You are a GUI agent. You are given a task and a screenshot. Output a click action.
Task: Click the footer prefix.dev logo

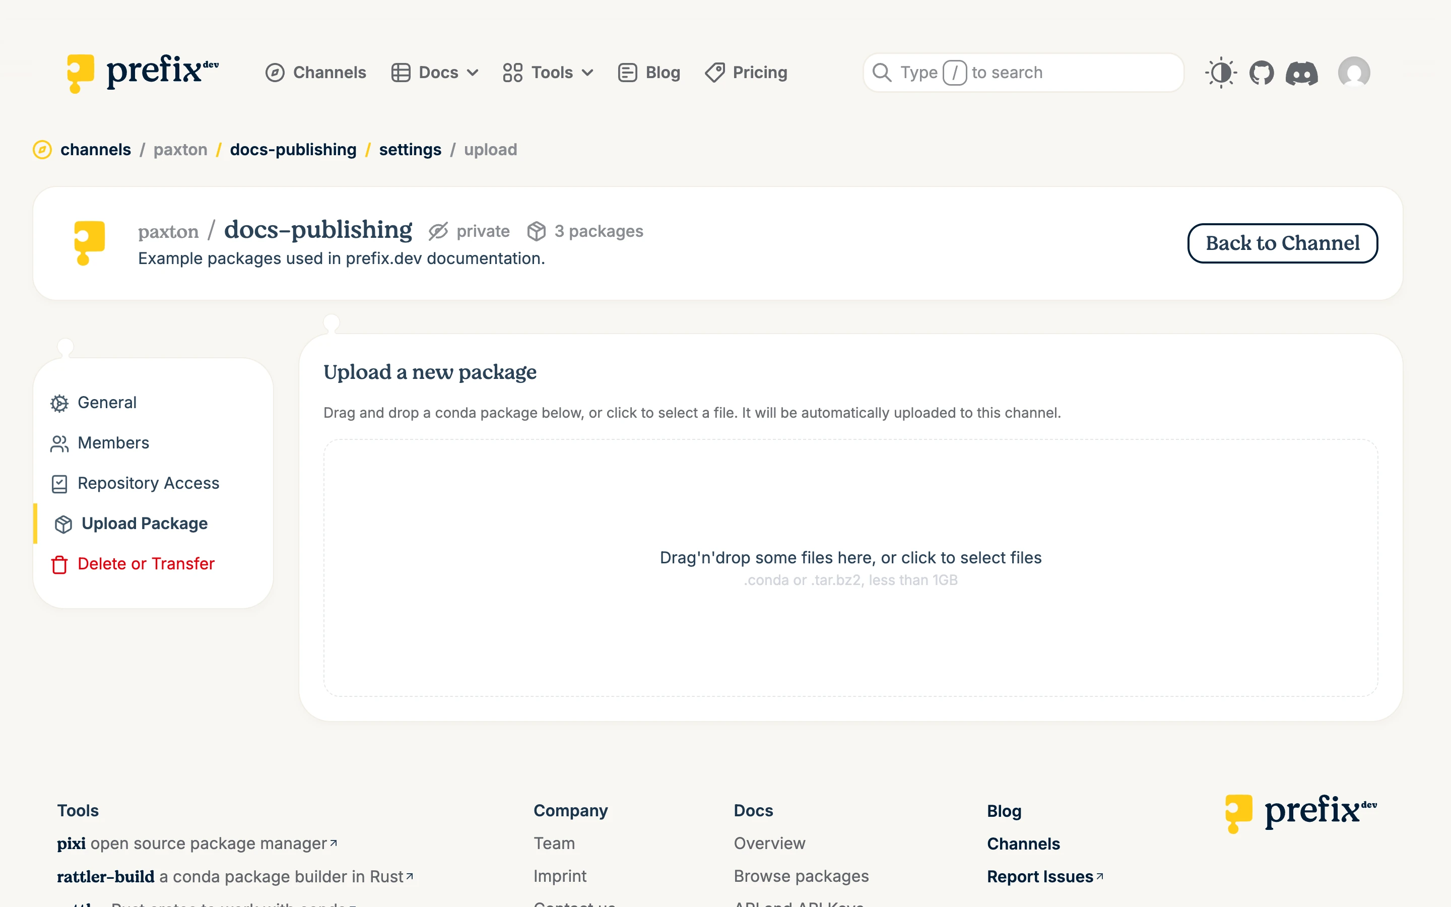pyautogui.click(x=1301, y=813)
